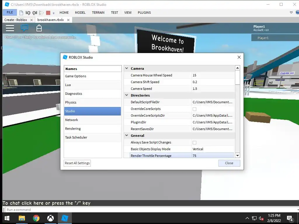Viewport: 299px width, 224px height.
Task: Click the OverrideCoreScriptsDir path value
Action: click(213, 116)
